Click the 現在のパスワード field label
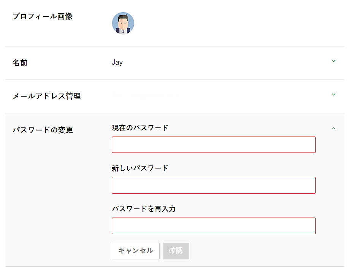This screenshot has width=350, height=267. pos(140,128)
